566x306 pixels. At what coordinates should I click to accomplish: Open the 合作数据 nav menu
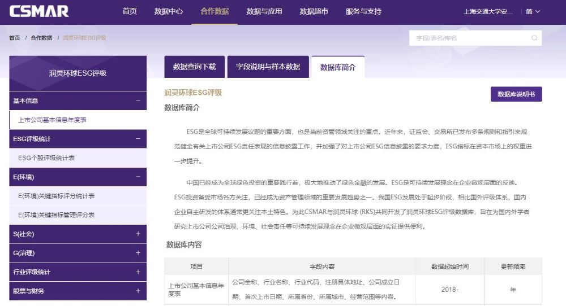coord(215,11)
